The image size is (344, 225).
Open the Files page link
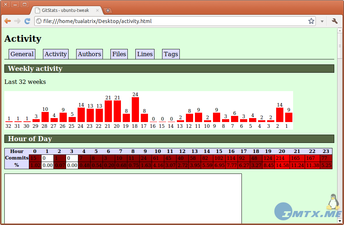click(x=119, y=54)
